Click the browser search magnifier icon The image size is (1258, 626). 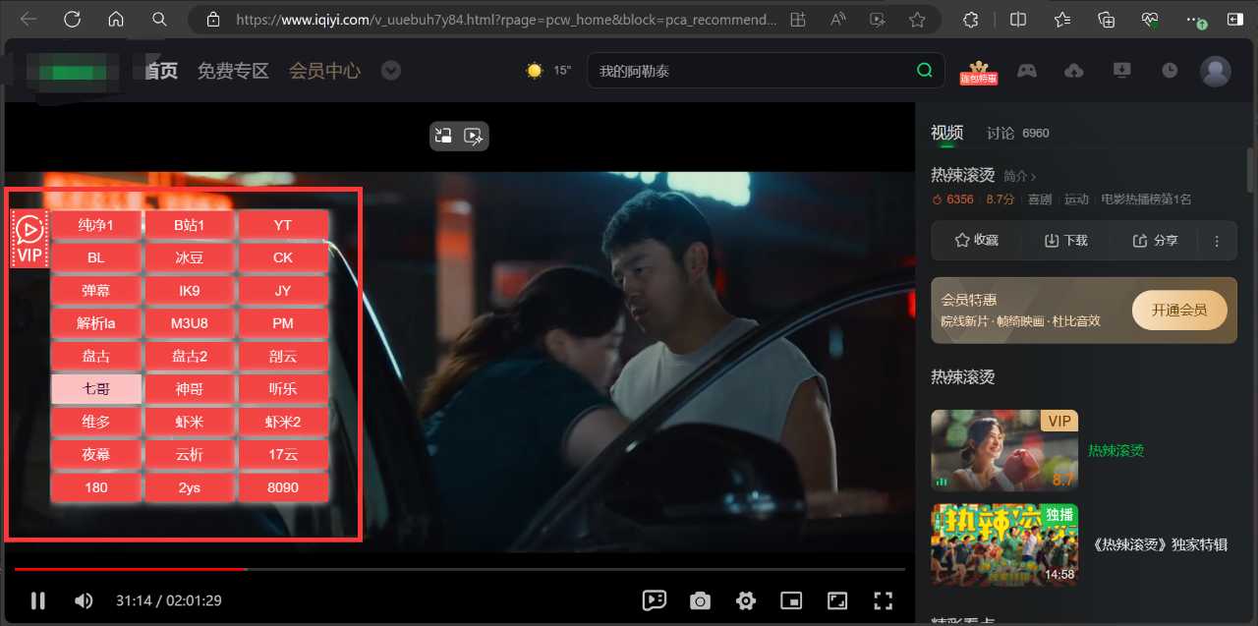(160, 19)
